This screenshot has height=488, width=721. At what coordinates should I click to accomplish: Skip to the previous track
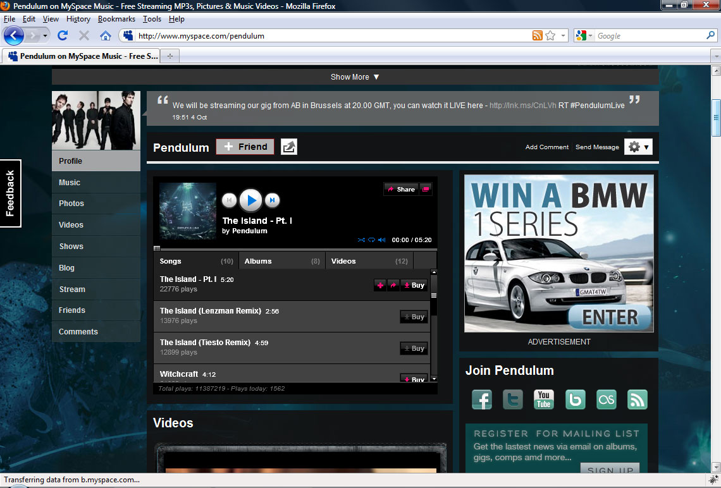point(229,200)
